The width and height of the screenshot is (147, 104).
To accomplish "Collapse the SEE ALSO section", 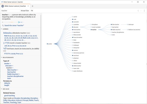I will 2,89.
